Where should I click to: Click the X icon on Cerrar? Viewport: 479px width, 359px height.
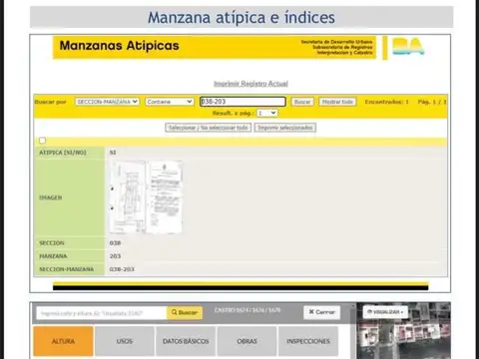pyautogui.click(x=311, y=312)
